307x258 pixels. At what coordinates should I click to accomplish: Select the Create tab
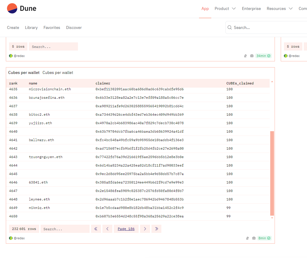[x=13, y=28]
